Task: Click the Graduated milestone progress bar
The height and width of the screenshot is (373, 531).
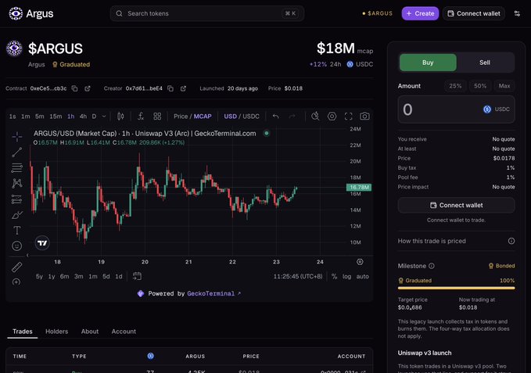Action: [456, 288]
